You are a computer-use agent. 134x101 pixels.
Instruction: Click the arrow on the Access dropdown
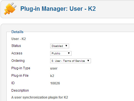(x=69, y=53)
